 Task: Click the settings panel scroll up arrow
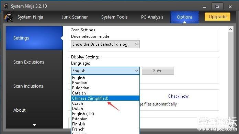coord(230,29)
